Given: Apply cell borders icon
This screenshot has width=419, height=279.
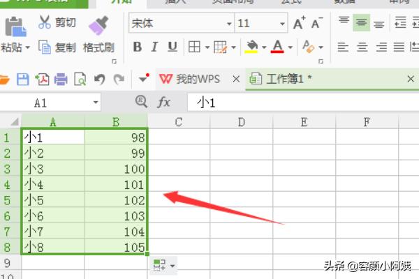Looking at the screenshot, I should coord(194,47).
